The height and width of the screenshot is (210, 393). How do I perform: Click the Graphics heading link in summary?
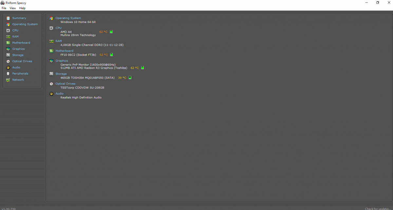(x=62, y=61)
